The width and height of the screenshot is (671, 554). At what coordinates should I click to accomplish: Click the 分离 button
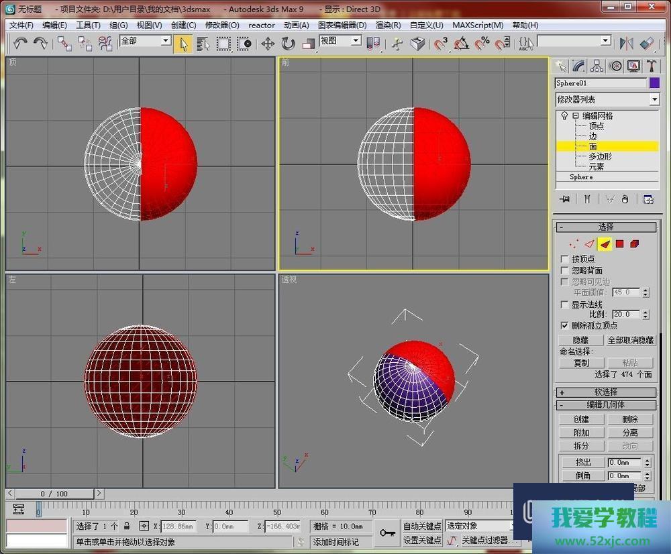pos(630,433)
